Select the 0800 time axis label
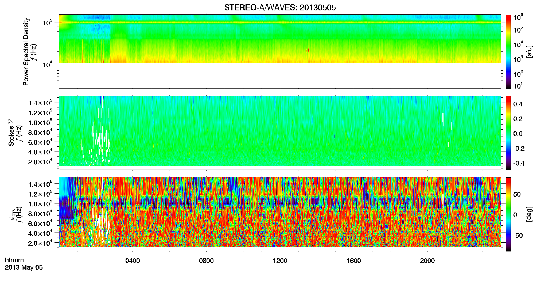Image resolution: width=560 pixels, height=288 pixels. [x=206, y=261]
